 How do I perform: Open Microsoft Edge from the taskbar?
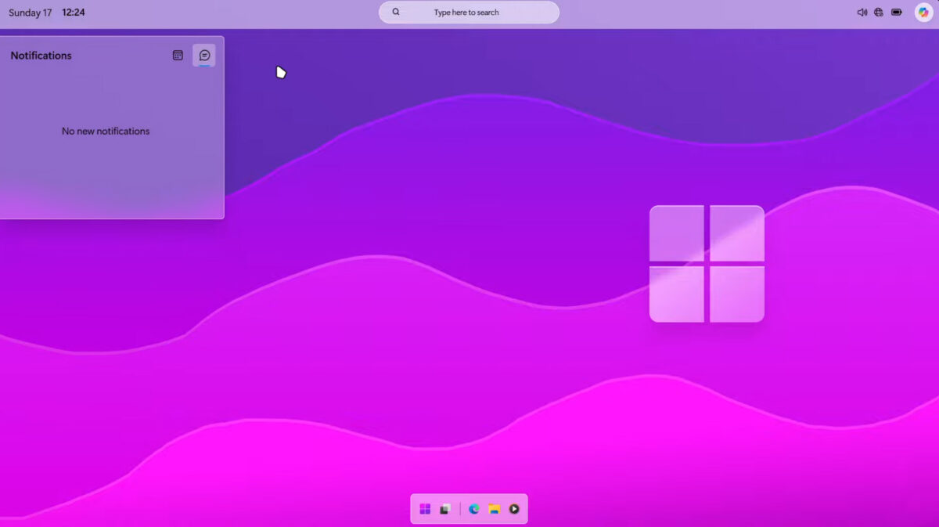(474, 508)
